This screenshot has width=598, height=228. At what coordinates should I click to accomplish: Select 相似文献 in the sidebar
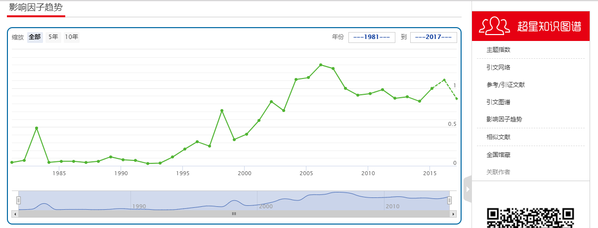click(498, 137)
